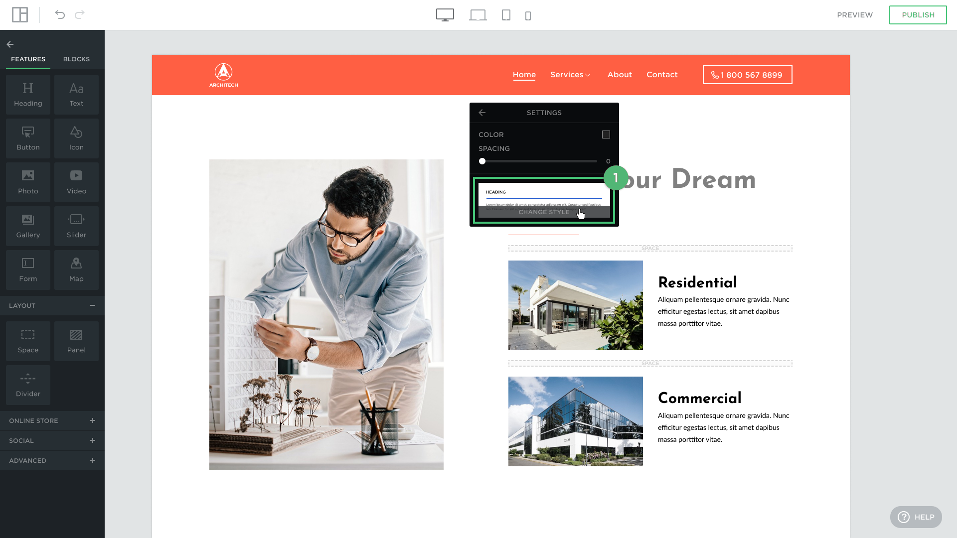Screen dimensions: 957x538
Task: Switch to the Blocks tab
Action: [76, 59]
